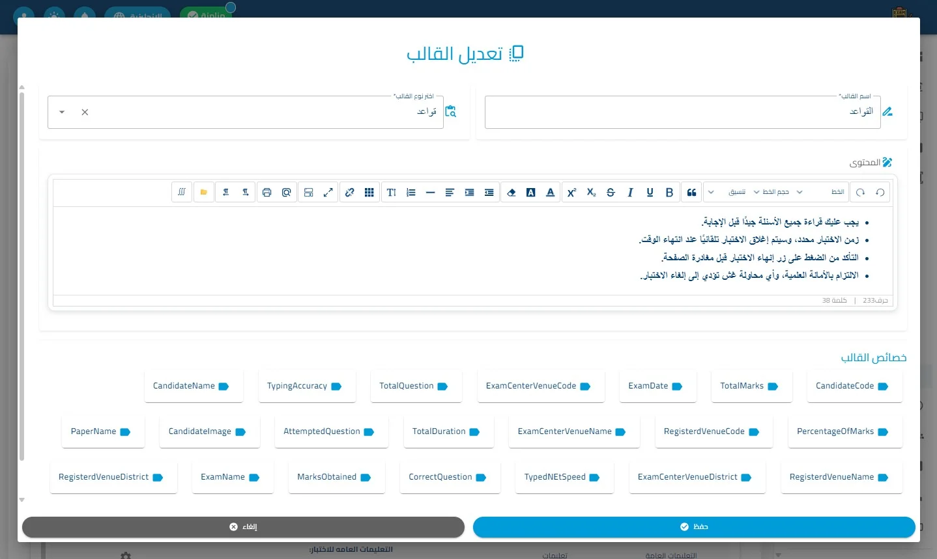Insert a horizontal line
937x559 pixels.
pyautogui.click(x=430, y=193)
